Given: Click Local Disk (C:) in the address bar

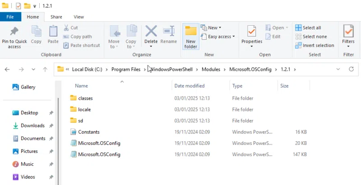Looking at the screenshot, I should [x=87, y=69].
